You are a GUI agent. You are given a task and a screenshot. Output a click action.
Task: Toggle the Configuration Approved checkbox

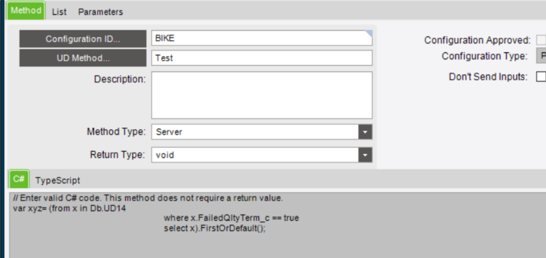point(541,40)
